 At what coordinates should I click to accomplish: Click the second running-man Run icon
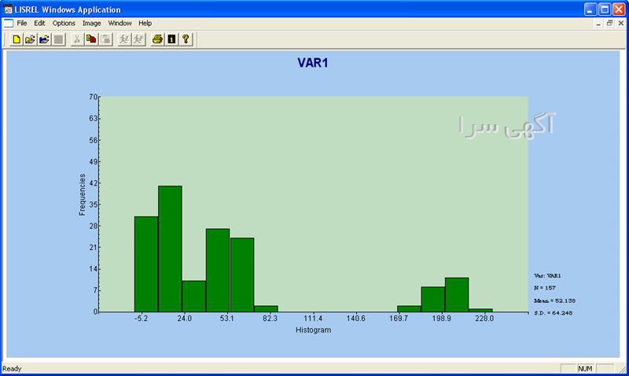pos(139,39)
